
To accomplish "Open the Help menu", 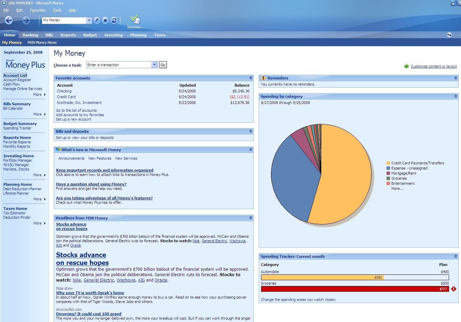I will point(72,10).
